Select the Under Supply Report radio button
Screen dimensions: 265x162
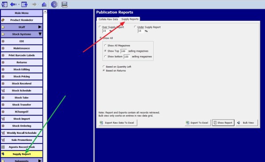(135, 27)
